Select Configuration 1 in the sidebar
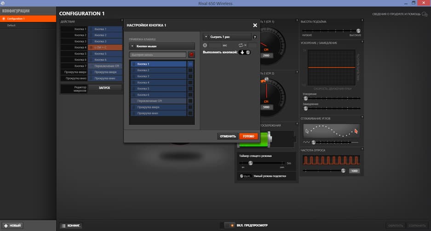The width and height of the screenshot is (431, 231). point(28,19)
